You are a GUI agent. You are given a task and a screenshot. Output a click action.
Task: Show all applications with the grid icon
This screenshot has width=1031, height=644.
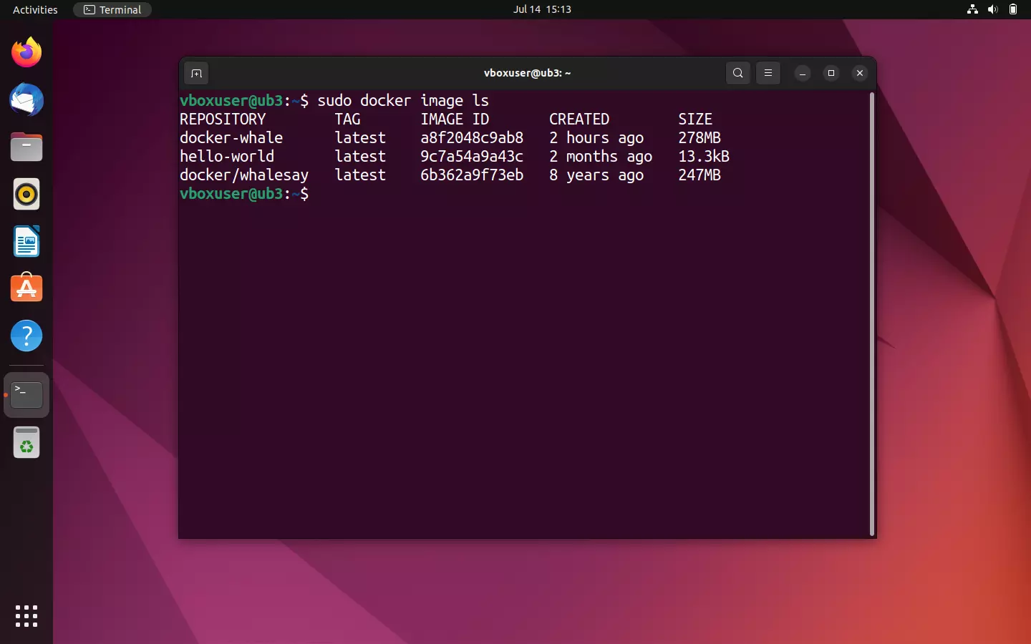click(x=26, y=616)
